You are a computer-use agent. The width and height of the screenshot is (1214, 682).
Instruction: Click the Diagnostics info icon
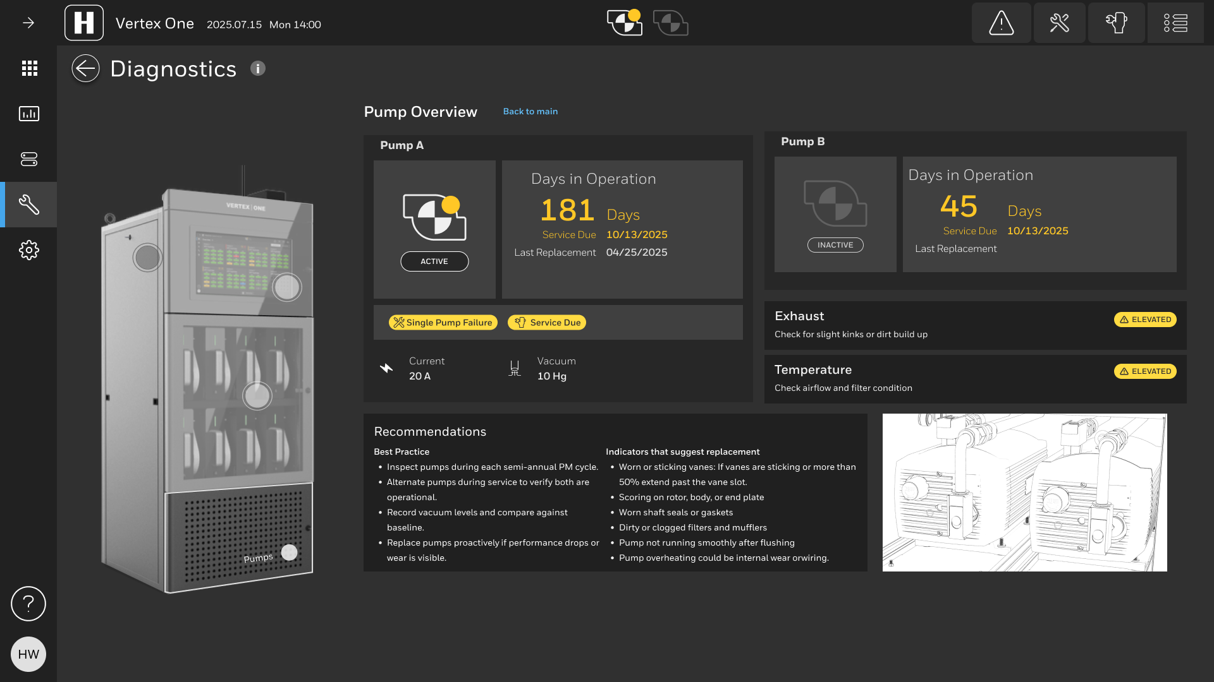[x=257, y=68]
